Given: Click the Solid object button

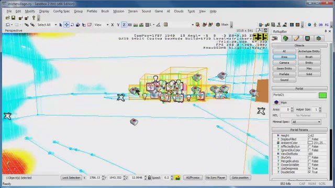Looking at the screenshot, I should (309, 74).
